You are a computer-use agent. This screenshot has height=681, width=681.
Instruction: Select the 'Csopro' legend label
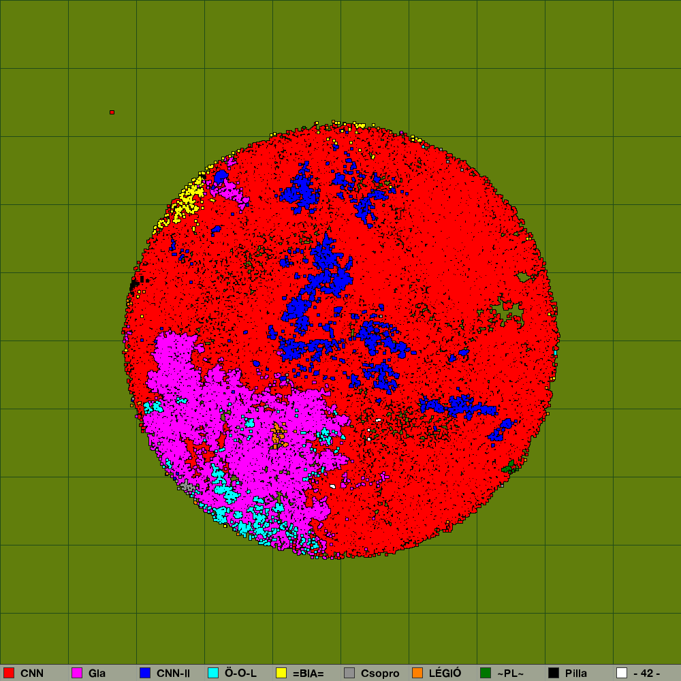(380, 674)
